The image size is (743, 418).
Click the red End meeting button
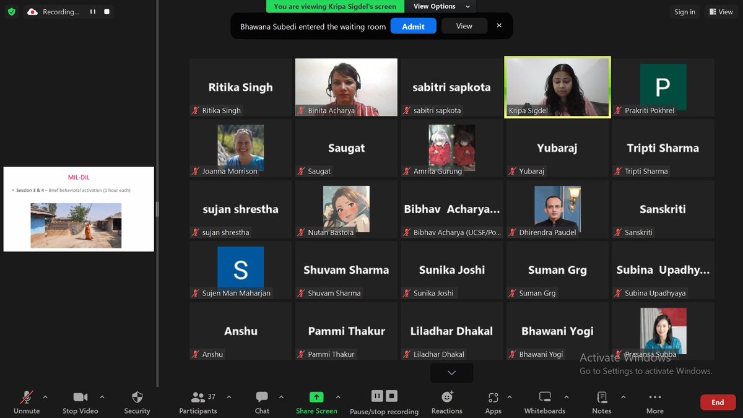(x=718, y=402)
